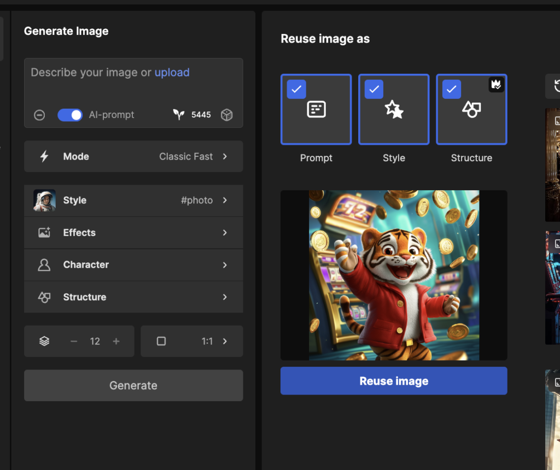Click the sprout credits icon beside 5445
The width and height of the screenshot is (560, 470).
click(178, 115)
